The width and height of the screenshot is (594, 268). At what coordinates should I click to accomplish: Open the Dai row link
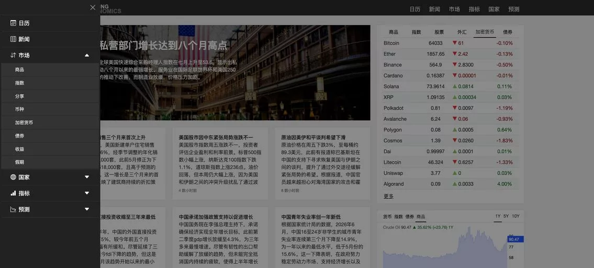tap(387, 152)
